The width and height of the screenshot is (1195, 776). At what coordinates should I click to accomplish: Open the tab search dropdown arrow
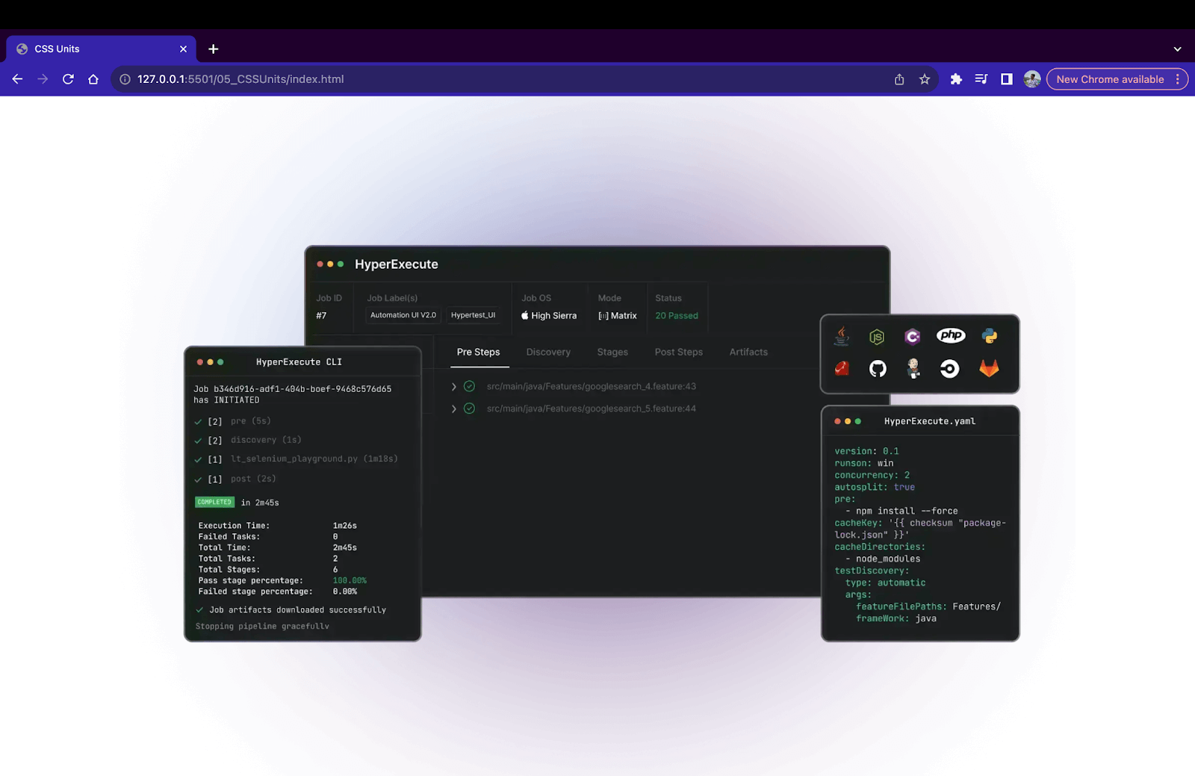coord(1178,49)
